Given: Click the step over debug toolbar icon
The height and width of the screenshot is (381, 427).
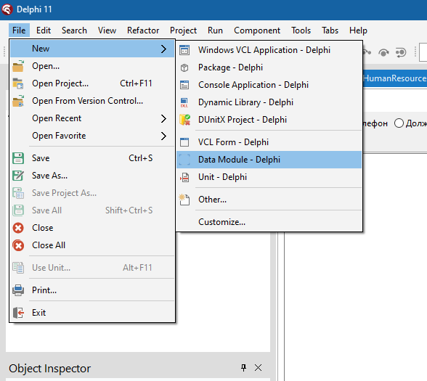Looking at the screenshot, I should tap(383, 52).
